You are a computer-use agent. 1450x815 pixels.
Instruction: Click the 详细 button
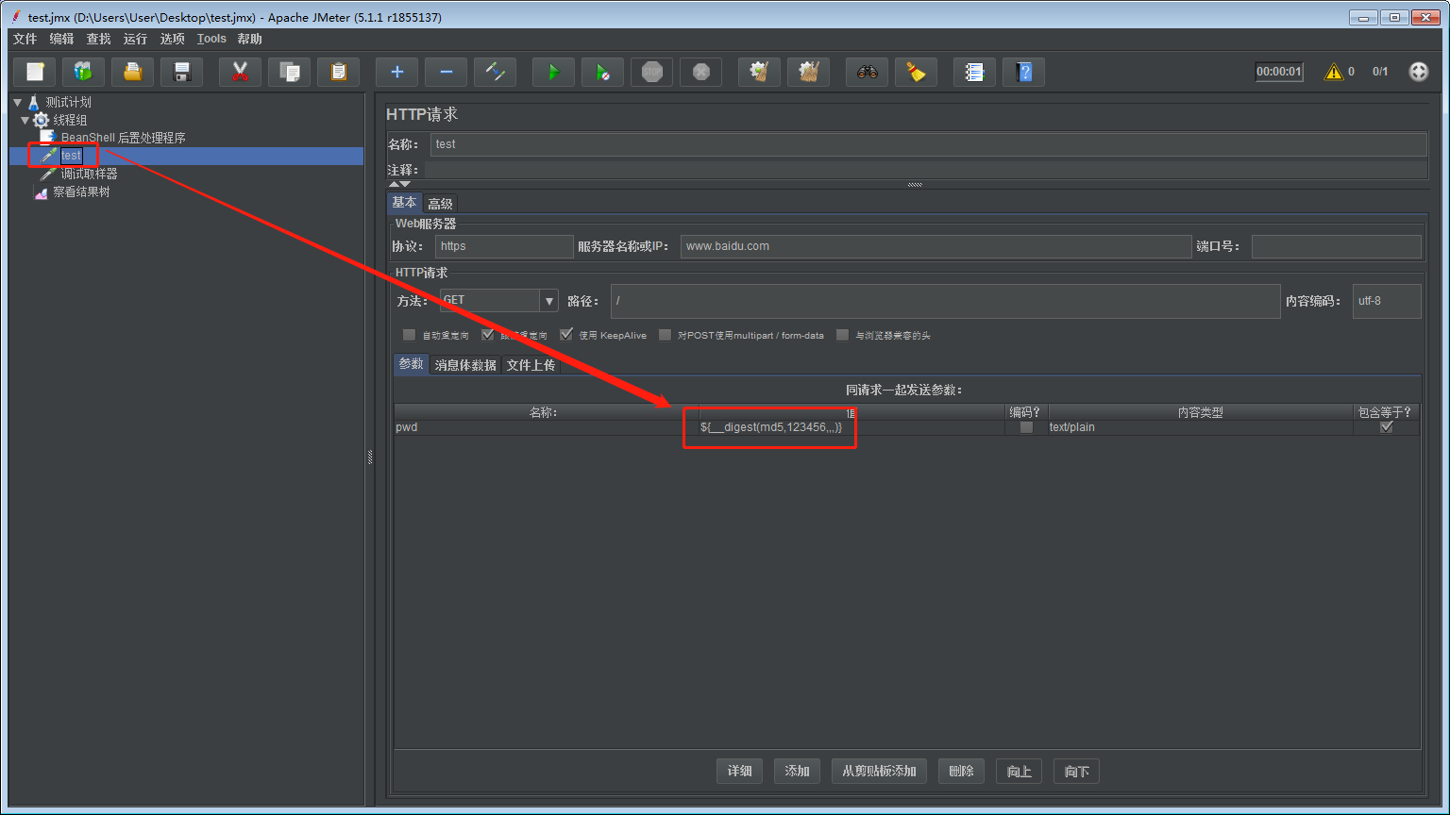click(740, 772)
